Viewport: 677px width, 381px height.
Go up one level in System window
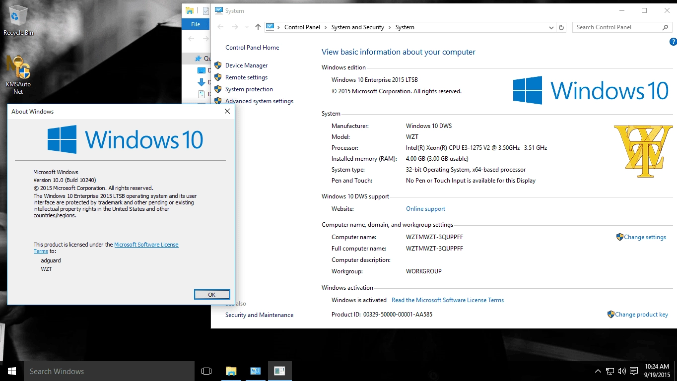pyautogui.click(x=258, y=27)
